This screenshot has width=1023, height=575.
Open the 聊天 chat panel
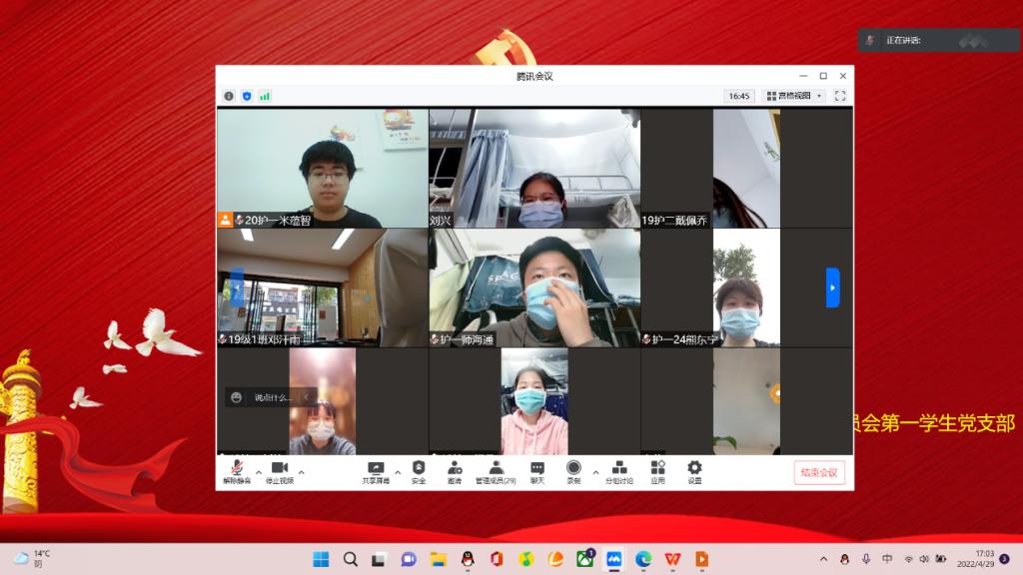(x=537, y=470)
